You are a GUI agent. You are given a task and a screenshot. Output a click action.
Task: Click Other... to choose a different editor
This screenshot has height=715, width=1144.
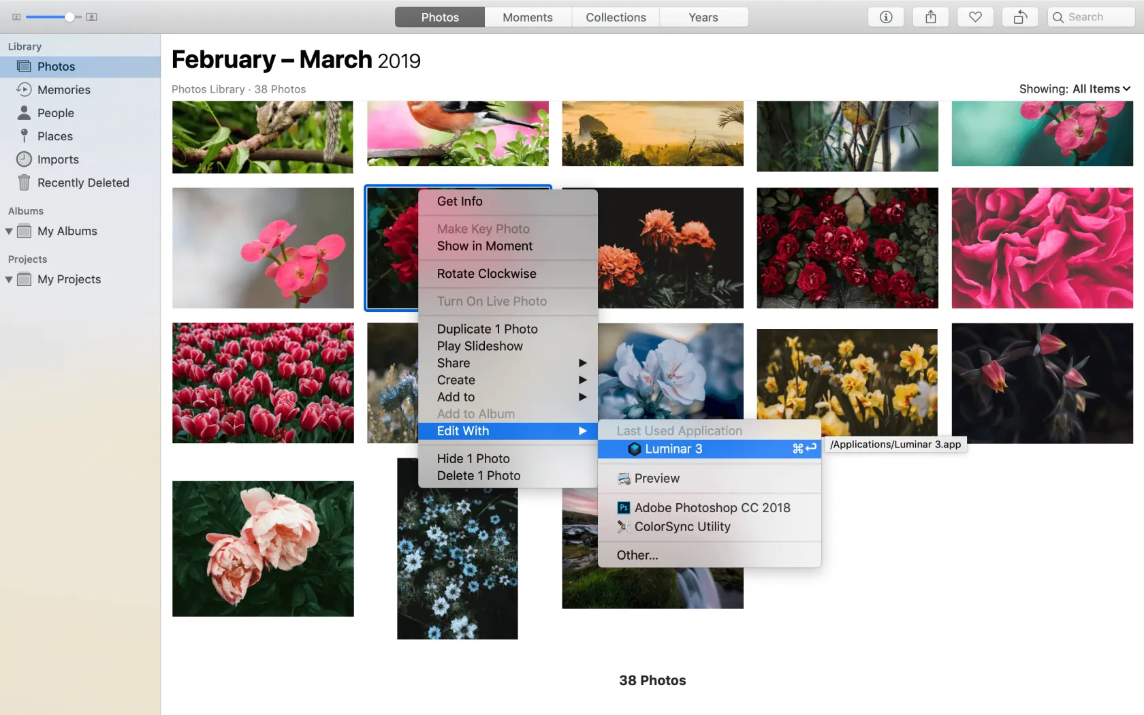636,555
